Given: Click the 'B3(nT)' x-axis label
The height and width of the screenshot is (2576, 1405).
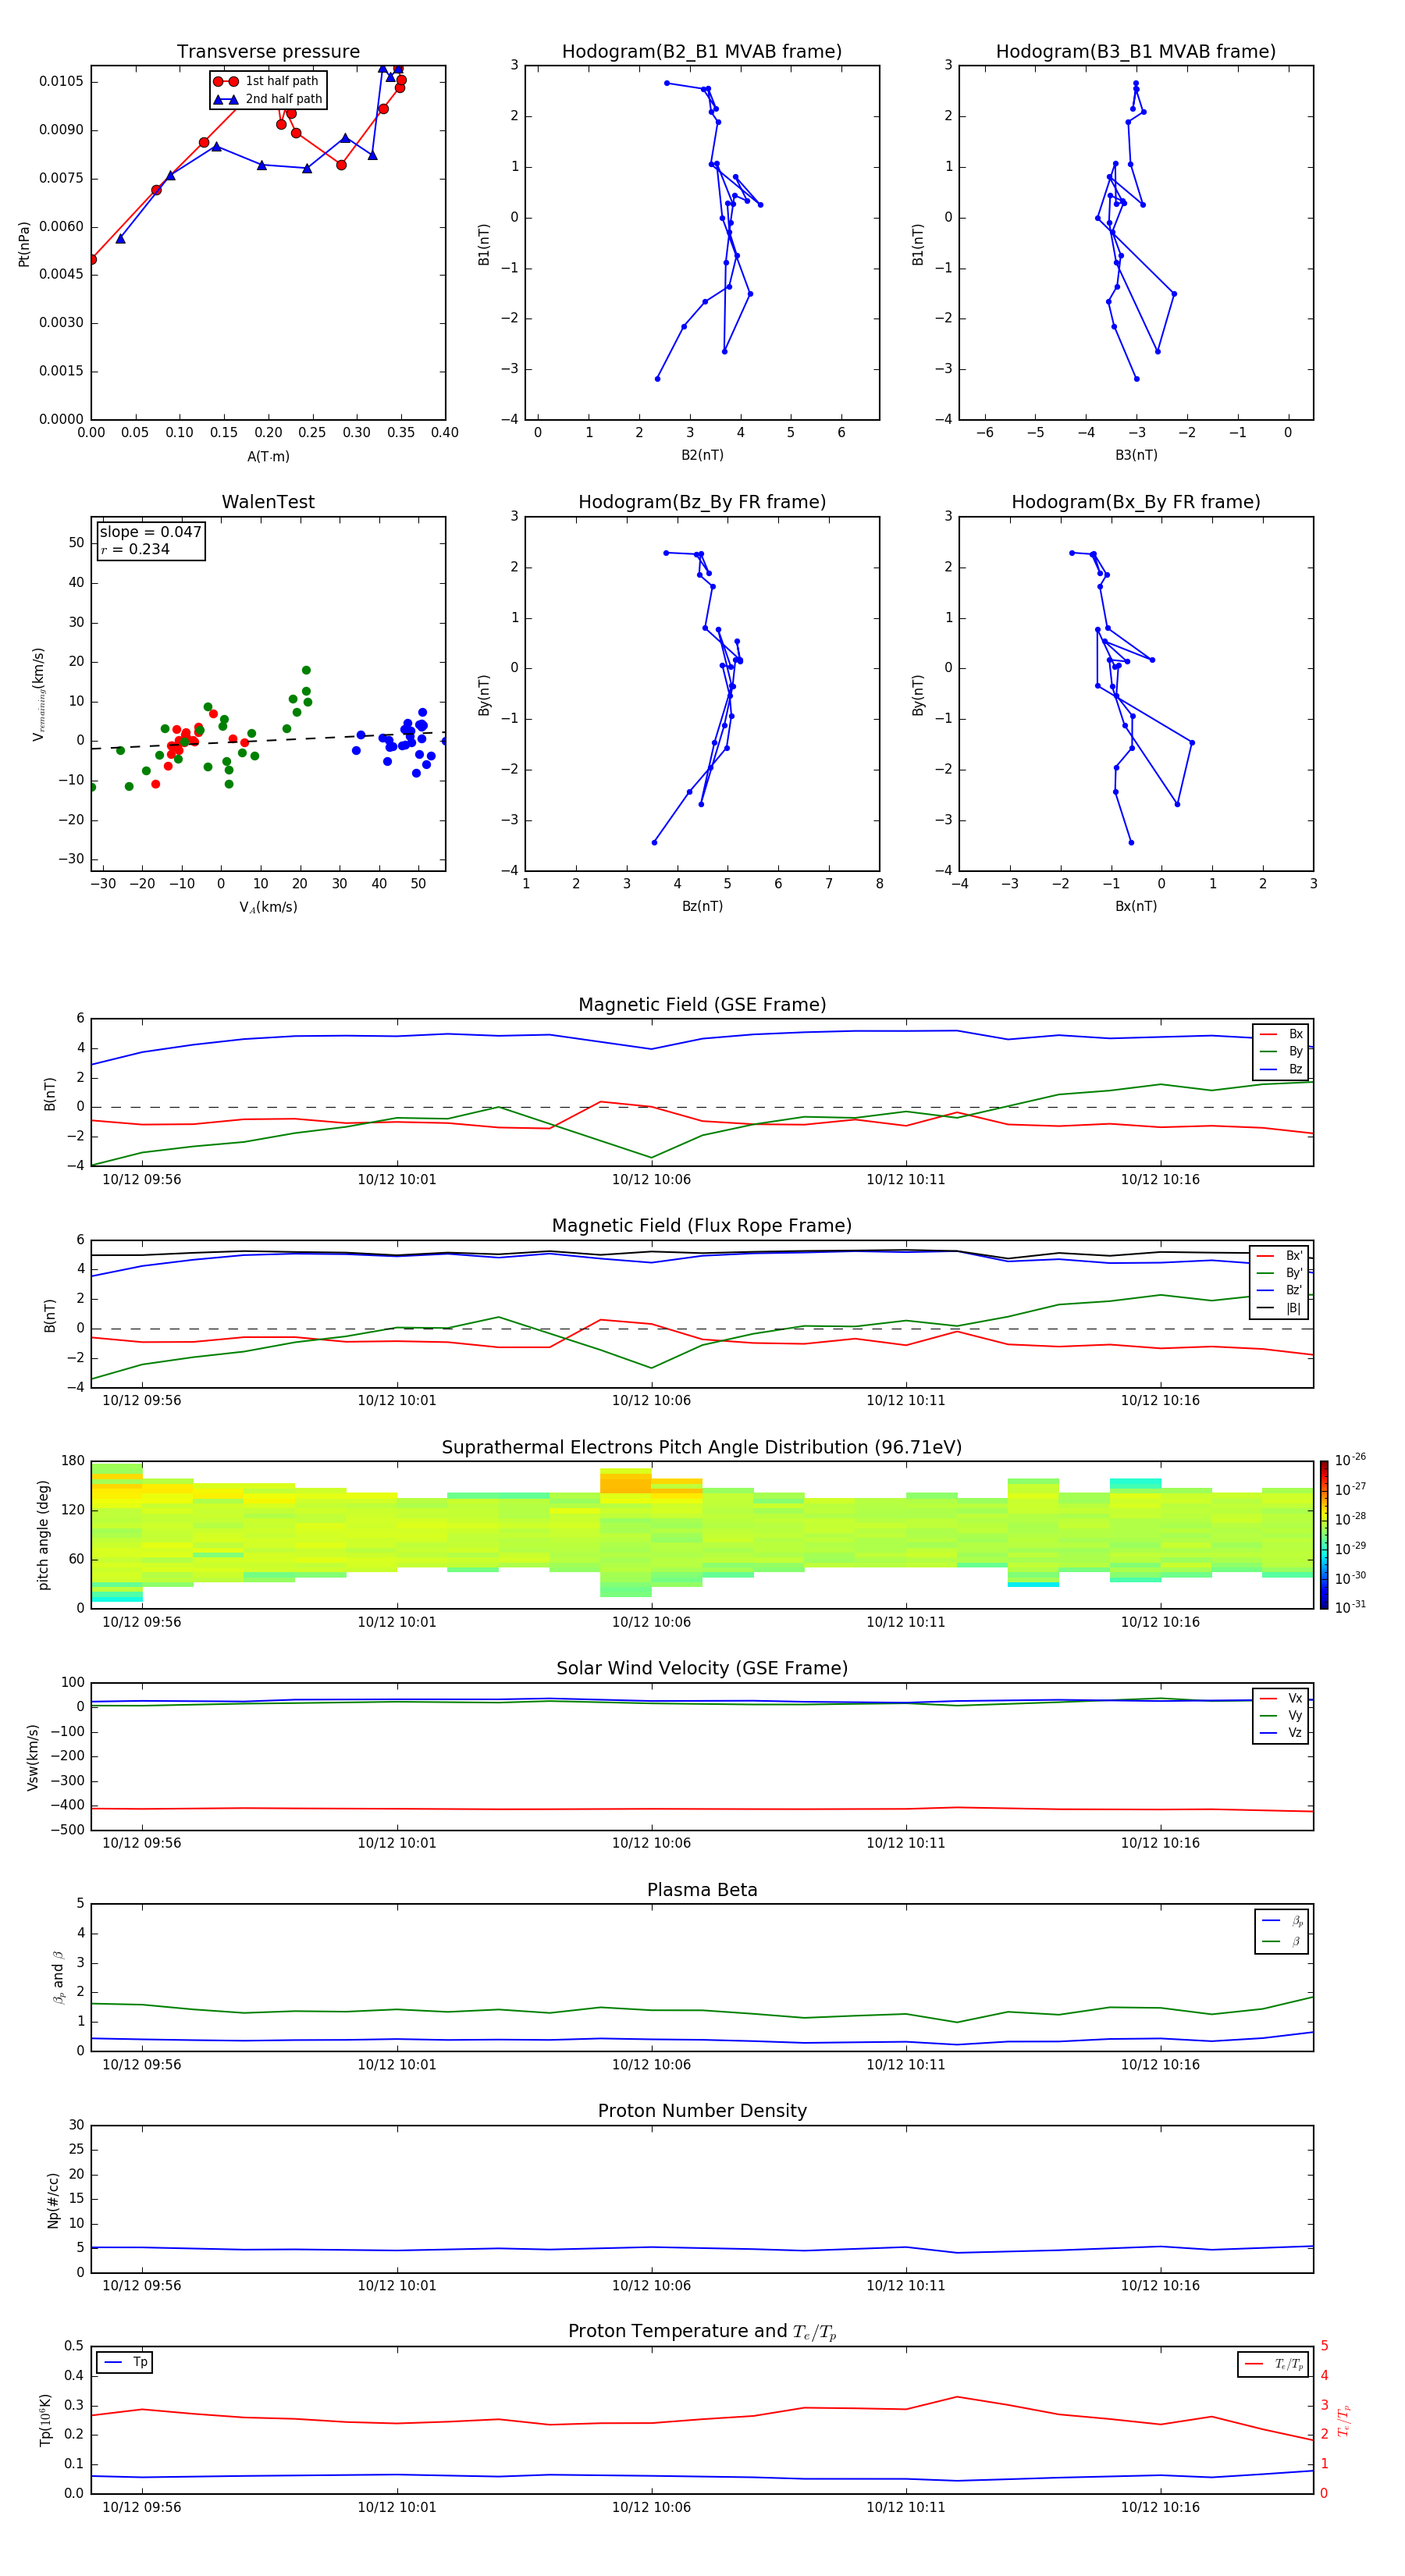Looking at the screenshot, I should 1136,455.
